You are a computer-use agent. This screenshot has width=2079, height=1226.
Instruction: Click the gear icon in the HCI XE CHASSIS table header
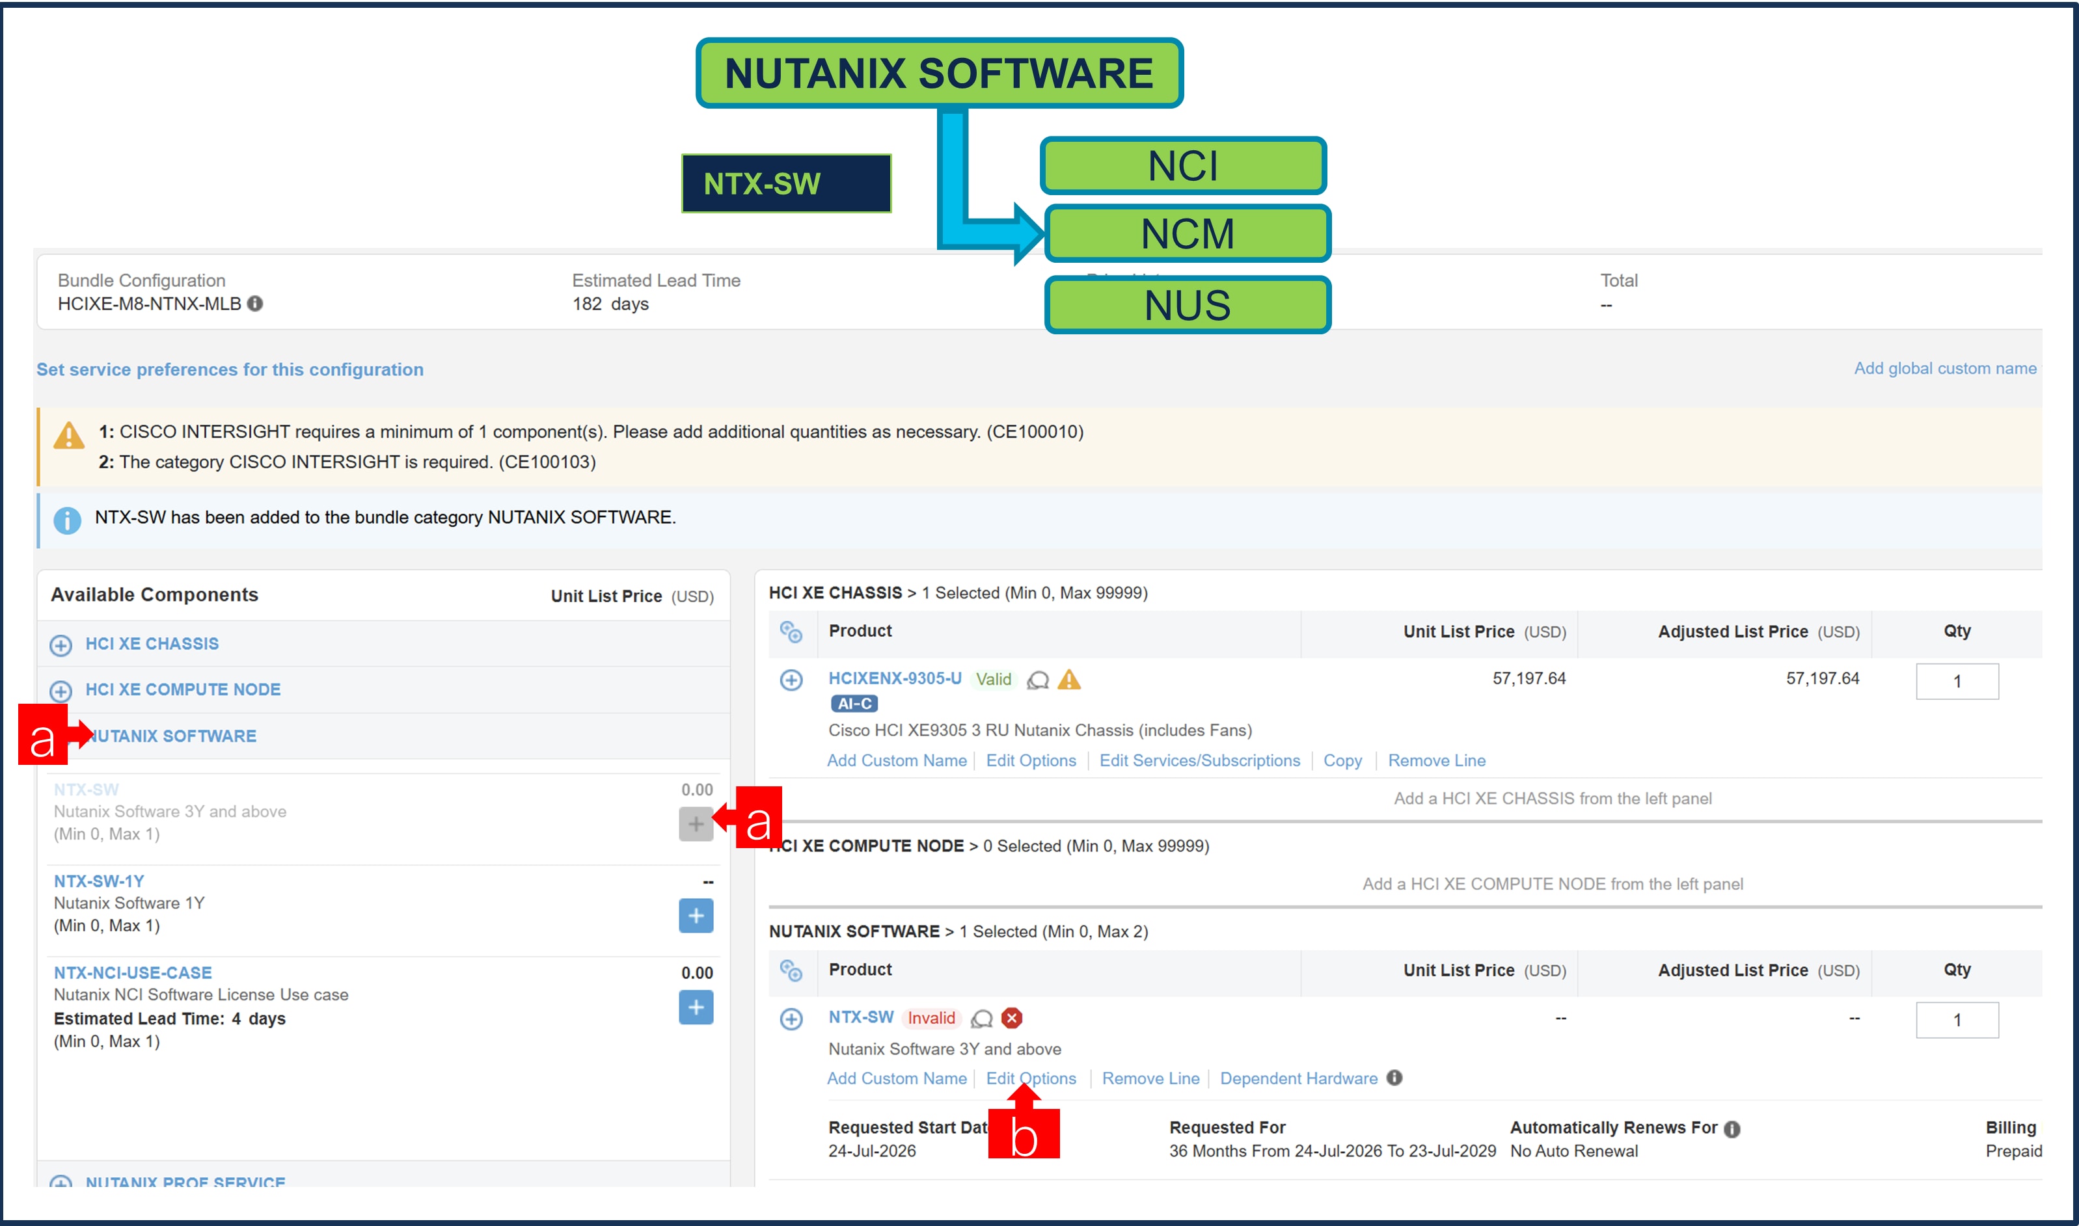792,632
